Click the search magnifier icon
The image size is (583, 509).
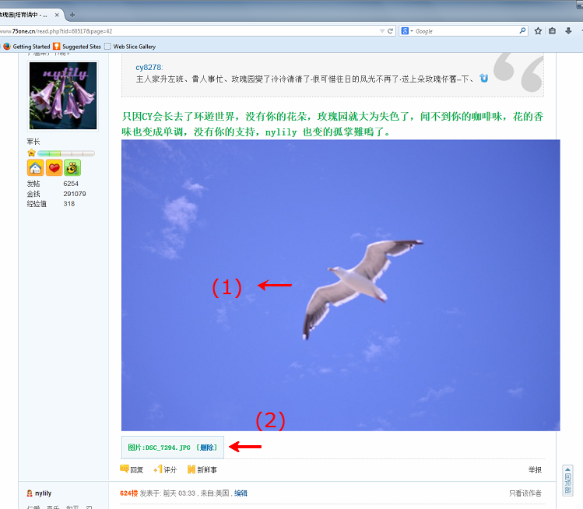(x=522, y=31)
